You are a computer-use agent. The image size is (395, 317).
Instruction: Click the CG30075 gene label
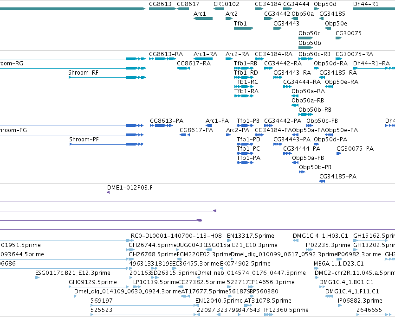pos(349,33)
